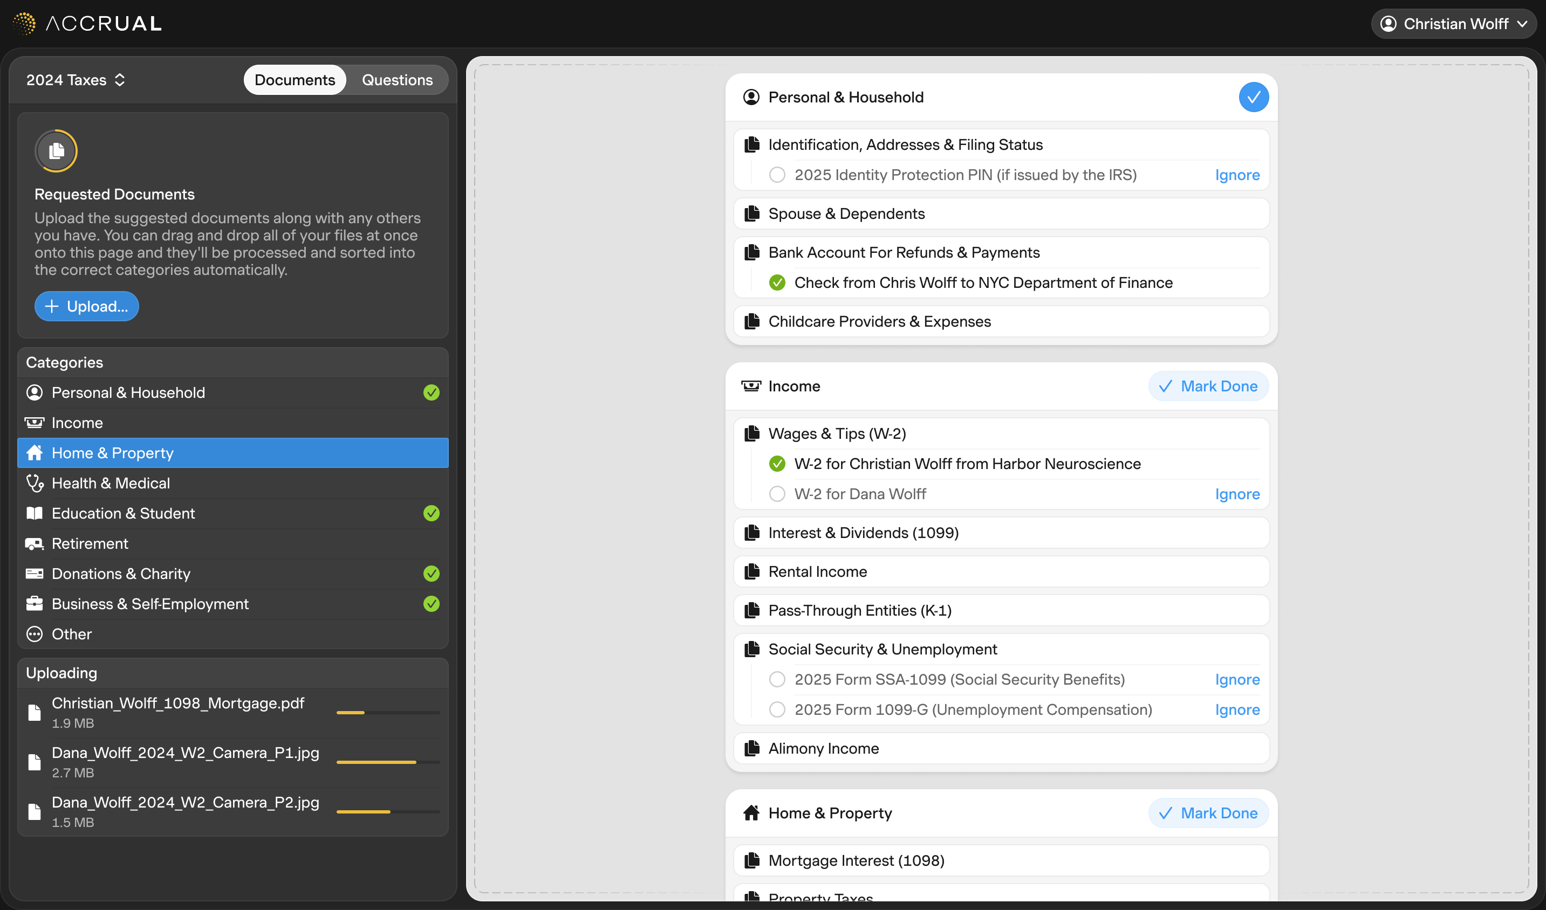This screenshot has width=1546, height=910.
Task: Click the Requested Documents circular icon
Action: point(56,151)
